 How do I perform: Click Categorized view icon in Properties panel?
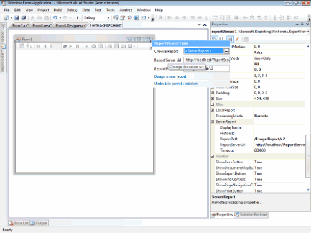click(x=215, y=39)
